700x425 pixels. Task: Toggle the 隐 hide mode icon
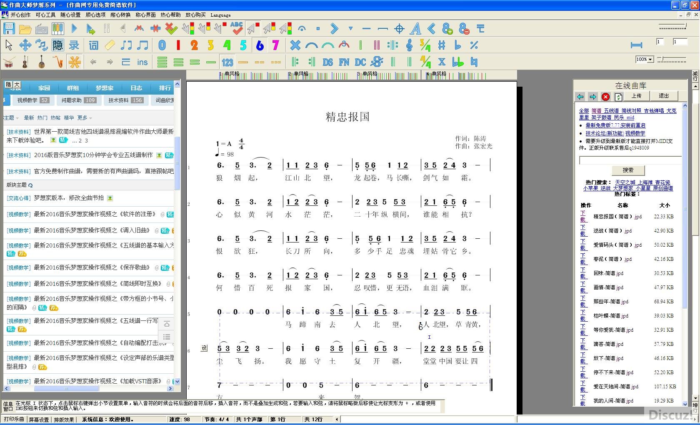(x=58, y=45)
